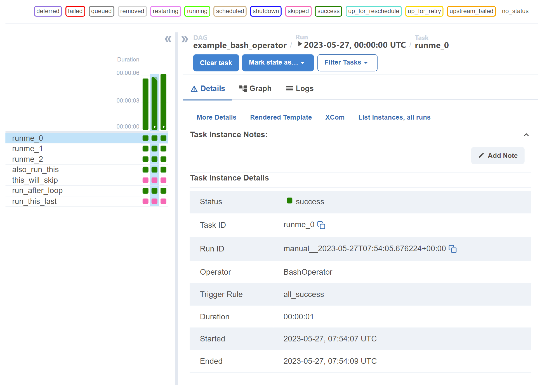Copy the Task ID runme_0 to clipboard
This screenshot has height=385, width=542.
[x=321, y=225]
